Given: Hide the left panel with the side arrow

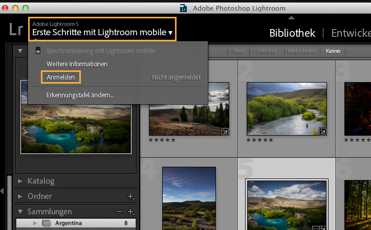Looking at the screenshot, I should pos(2,191).
